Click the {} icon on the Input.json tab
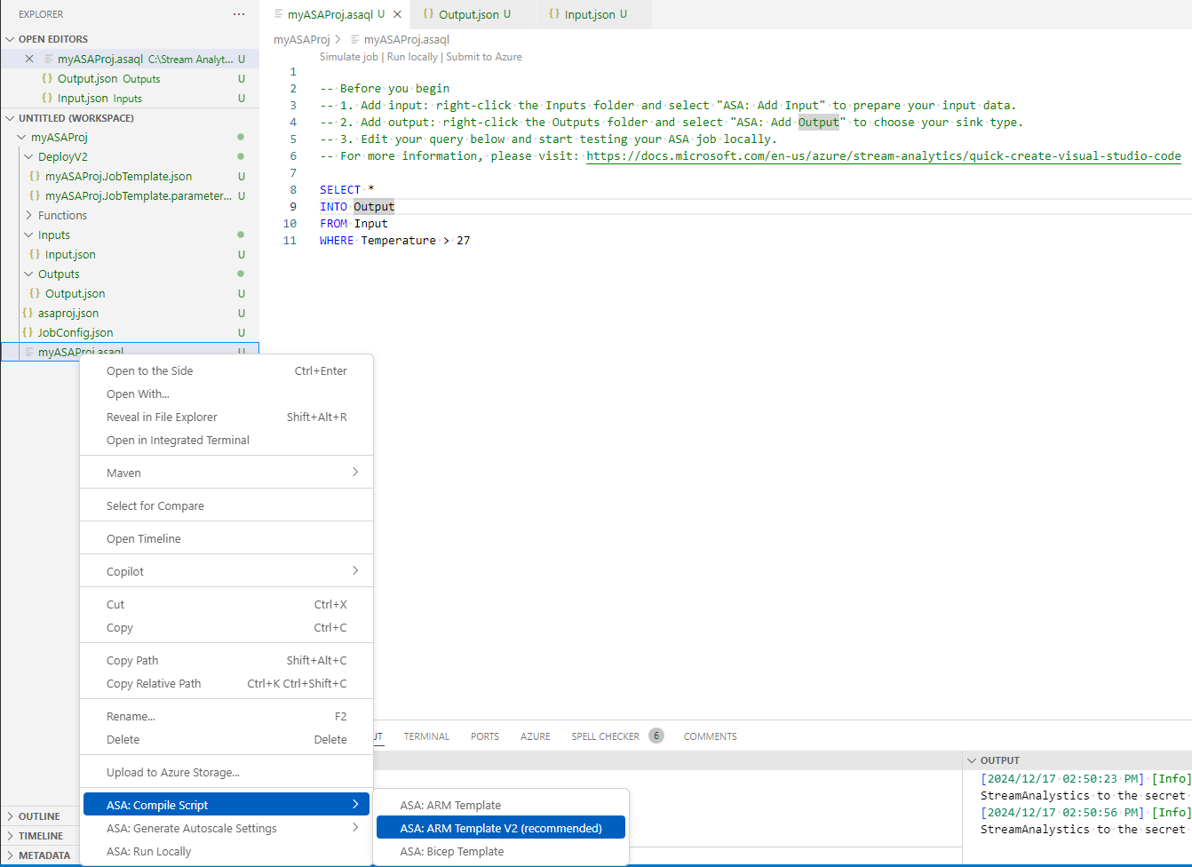Screen dimensions: 1192x867 [x=552, y=14]
